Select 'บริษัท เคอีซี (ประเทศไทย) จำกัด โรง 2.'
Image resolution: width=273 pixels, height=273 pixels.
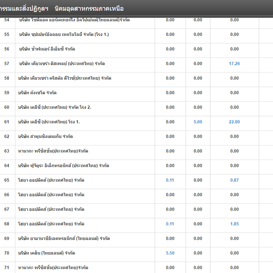click(55, 107)
